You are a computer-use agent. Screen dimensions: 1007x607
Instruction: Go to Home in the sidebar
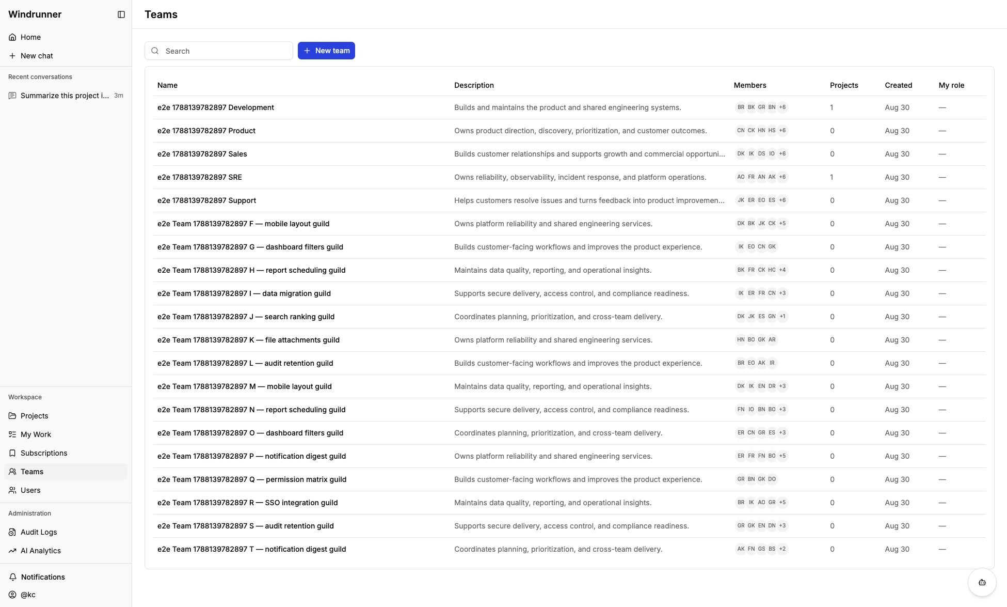coord(66,37)
